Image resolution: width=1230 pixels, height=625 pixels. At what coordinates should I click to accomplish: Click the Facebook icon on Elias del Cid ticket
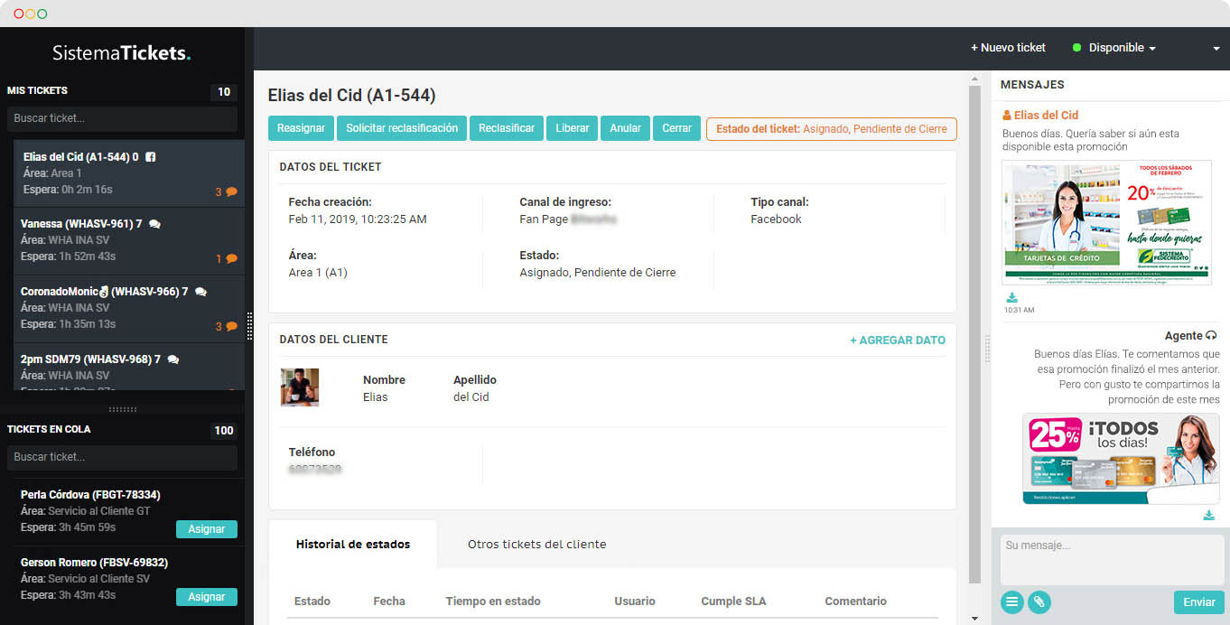[x=151, y=157]
